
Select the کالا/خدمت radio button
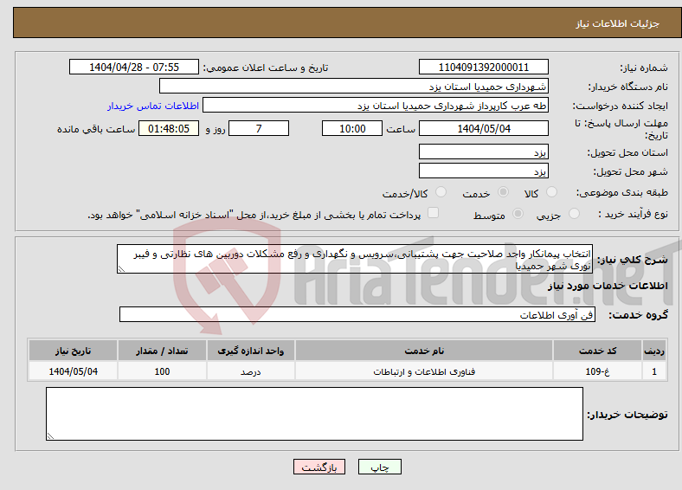(441, 192)
